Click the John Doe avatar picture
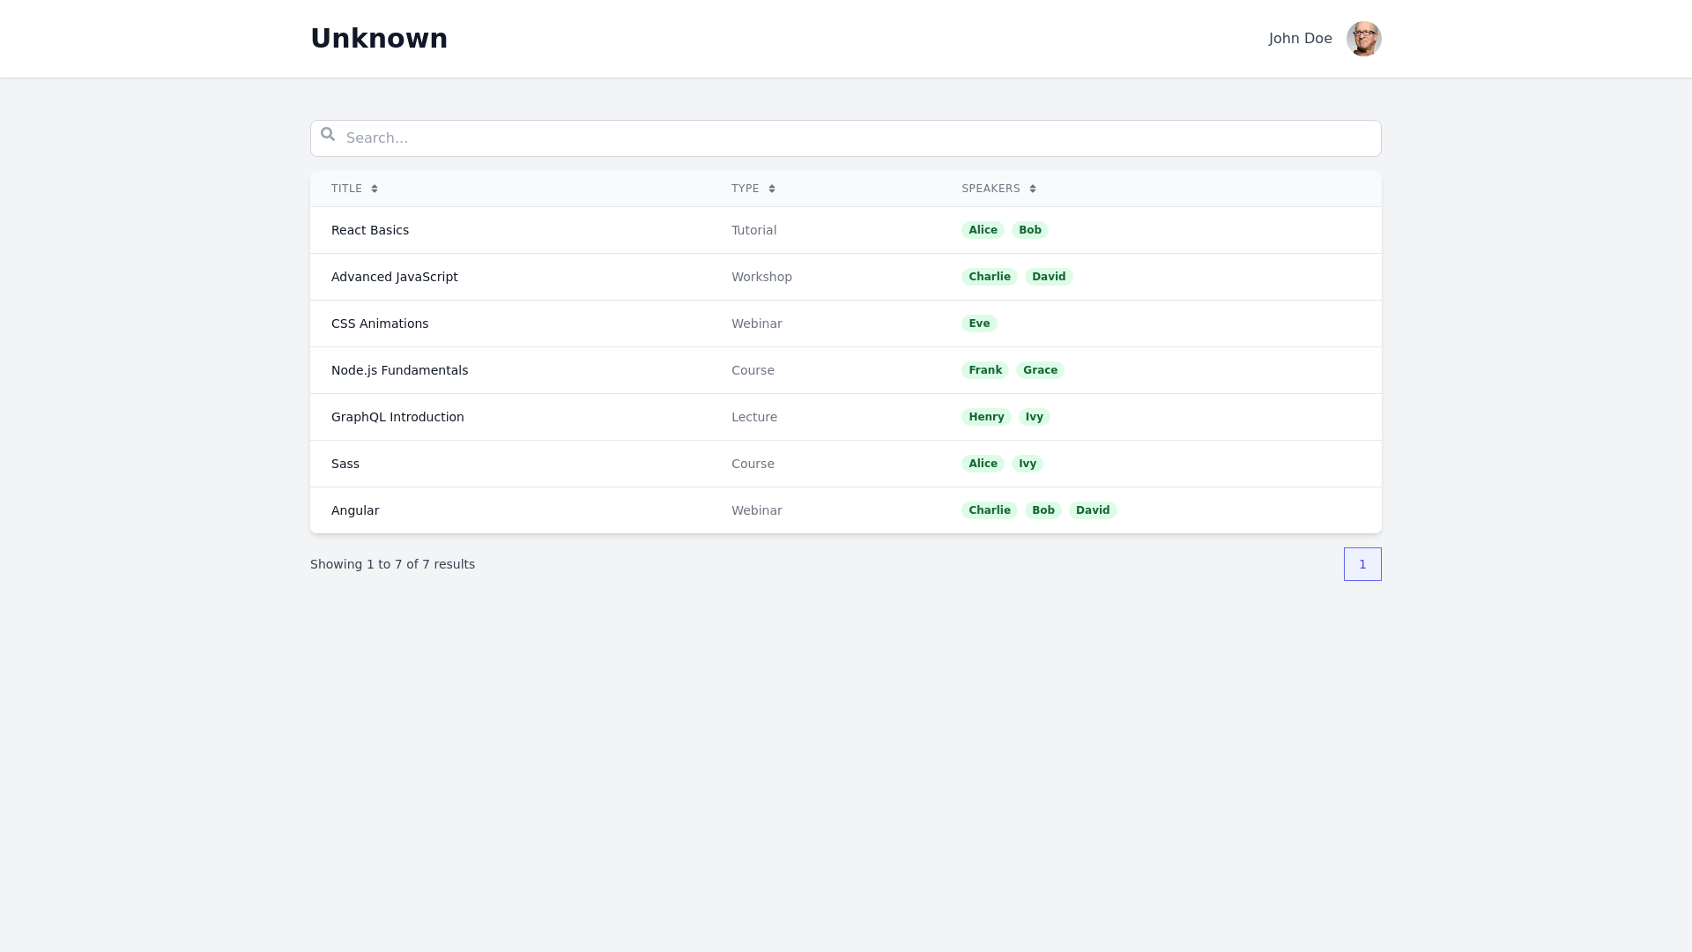This screenshot has width=1692, height=952. coord(1364,39)
